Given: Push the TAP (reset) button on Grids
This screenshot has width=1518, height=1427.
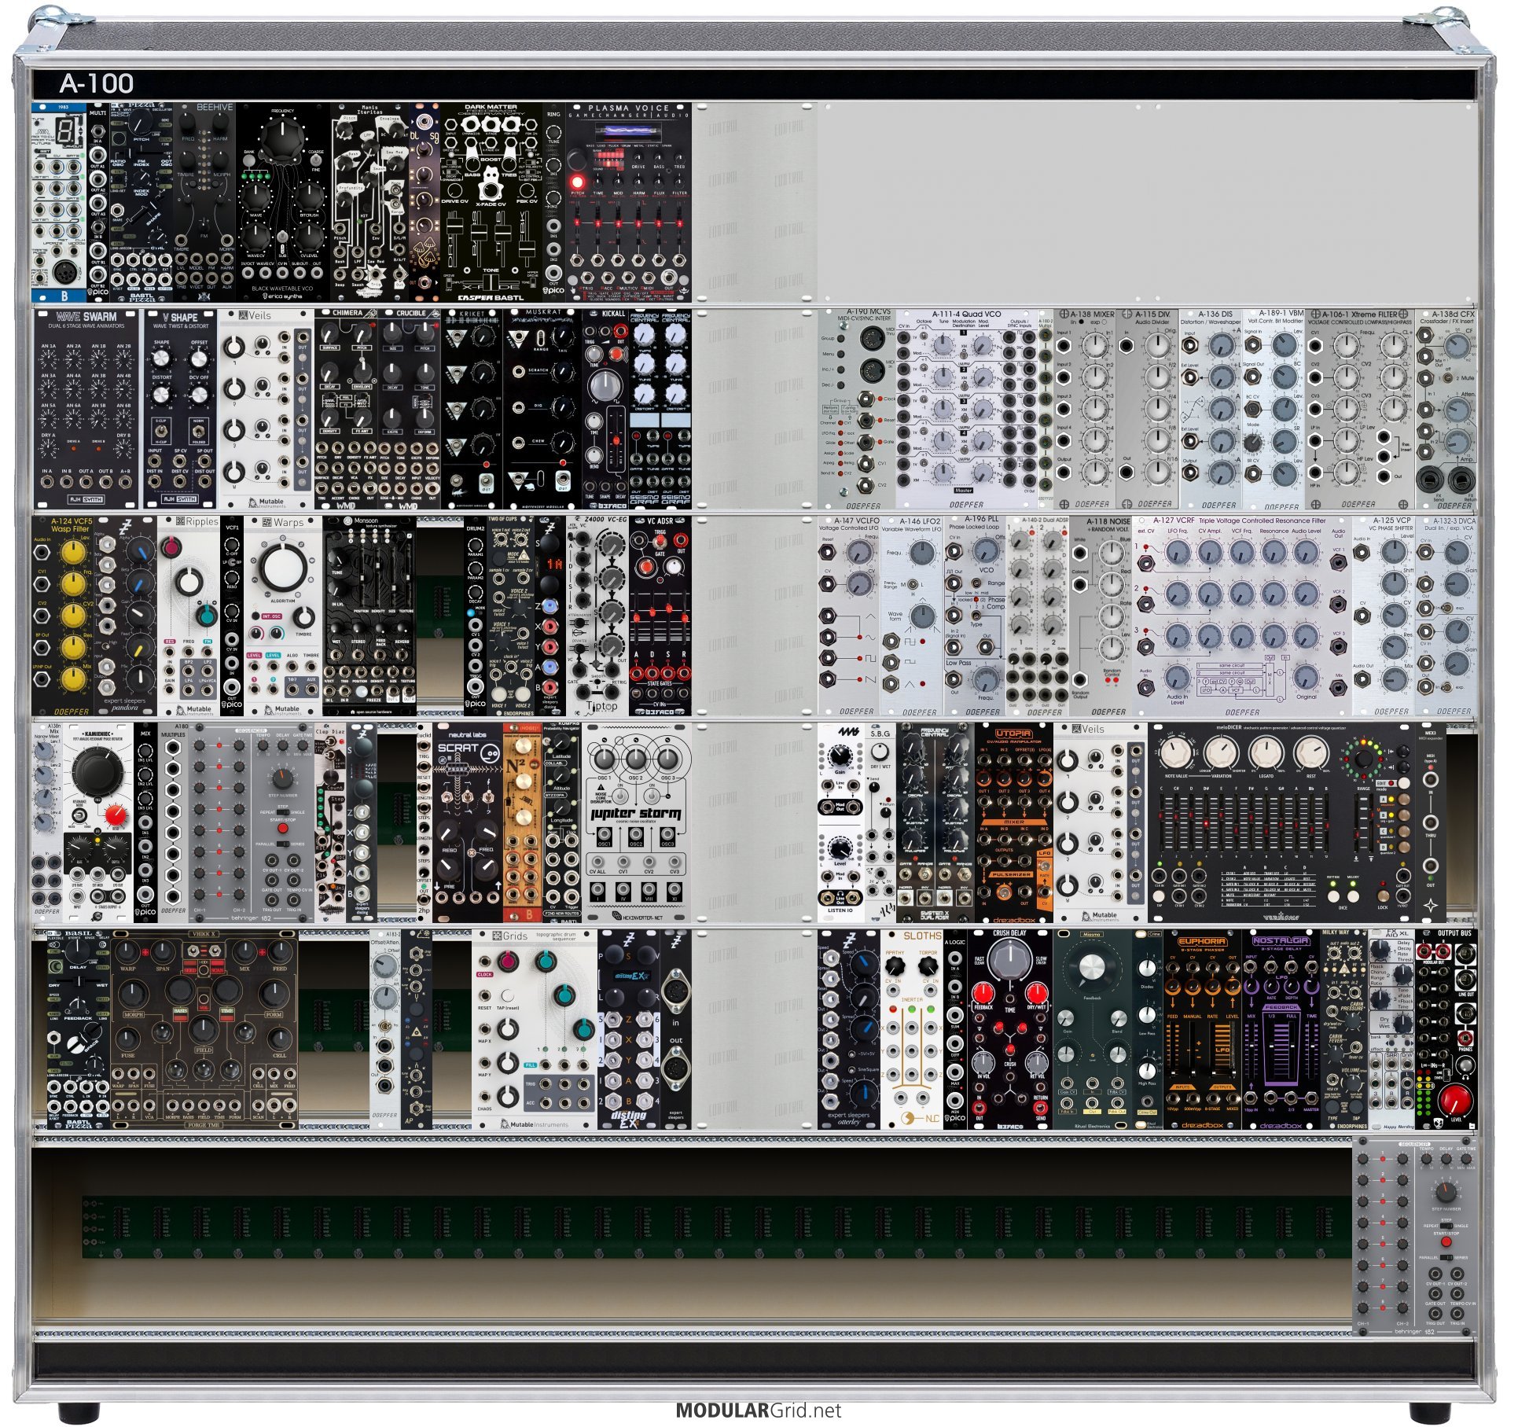Looking at the screenshot, I should coord(509,995).
